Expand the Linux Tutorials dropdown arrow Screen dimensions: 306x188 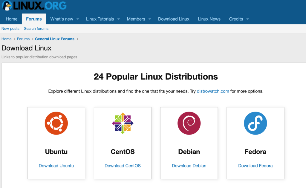click(x=118, y=19)
